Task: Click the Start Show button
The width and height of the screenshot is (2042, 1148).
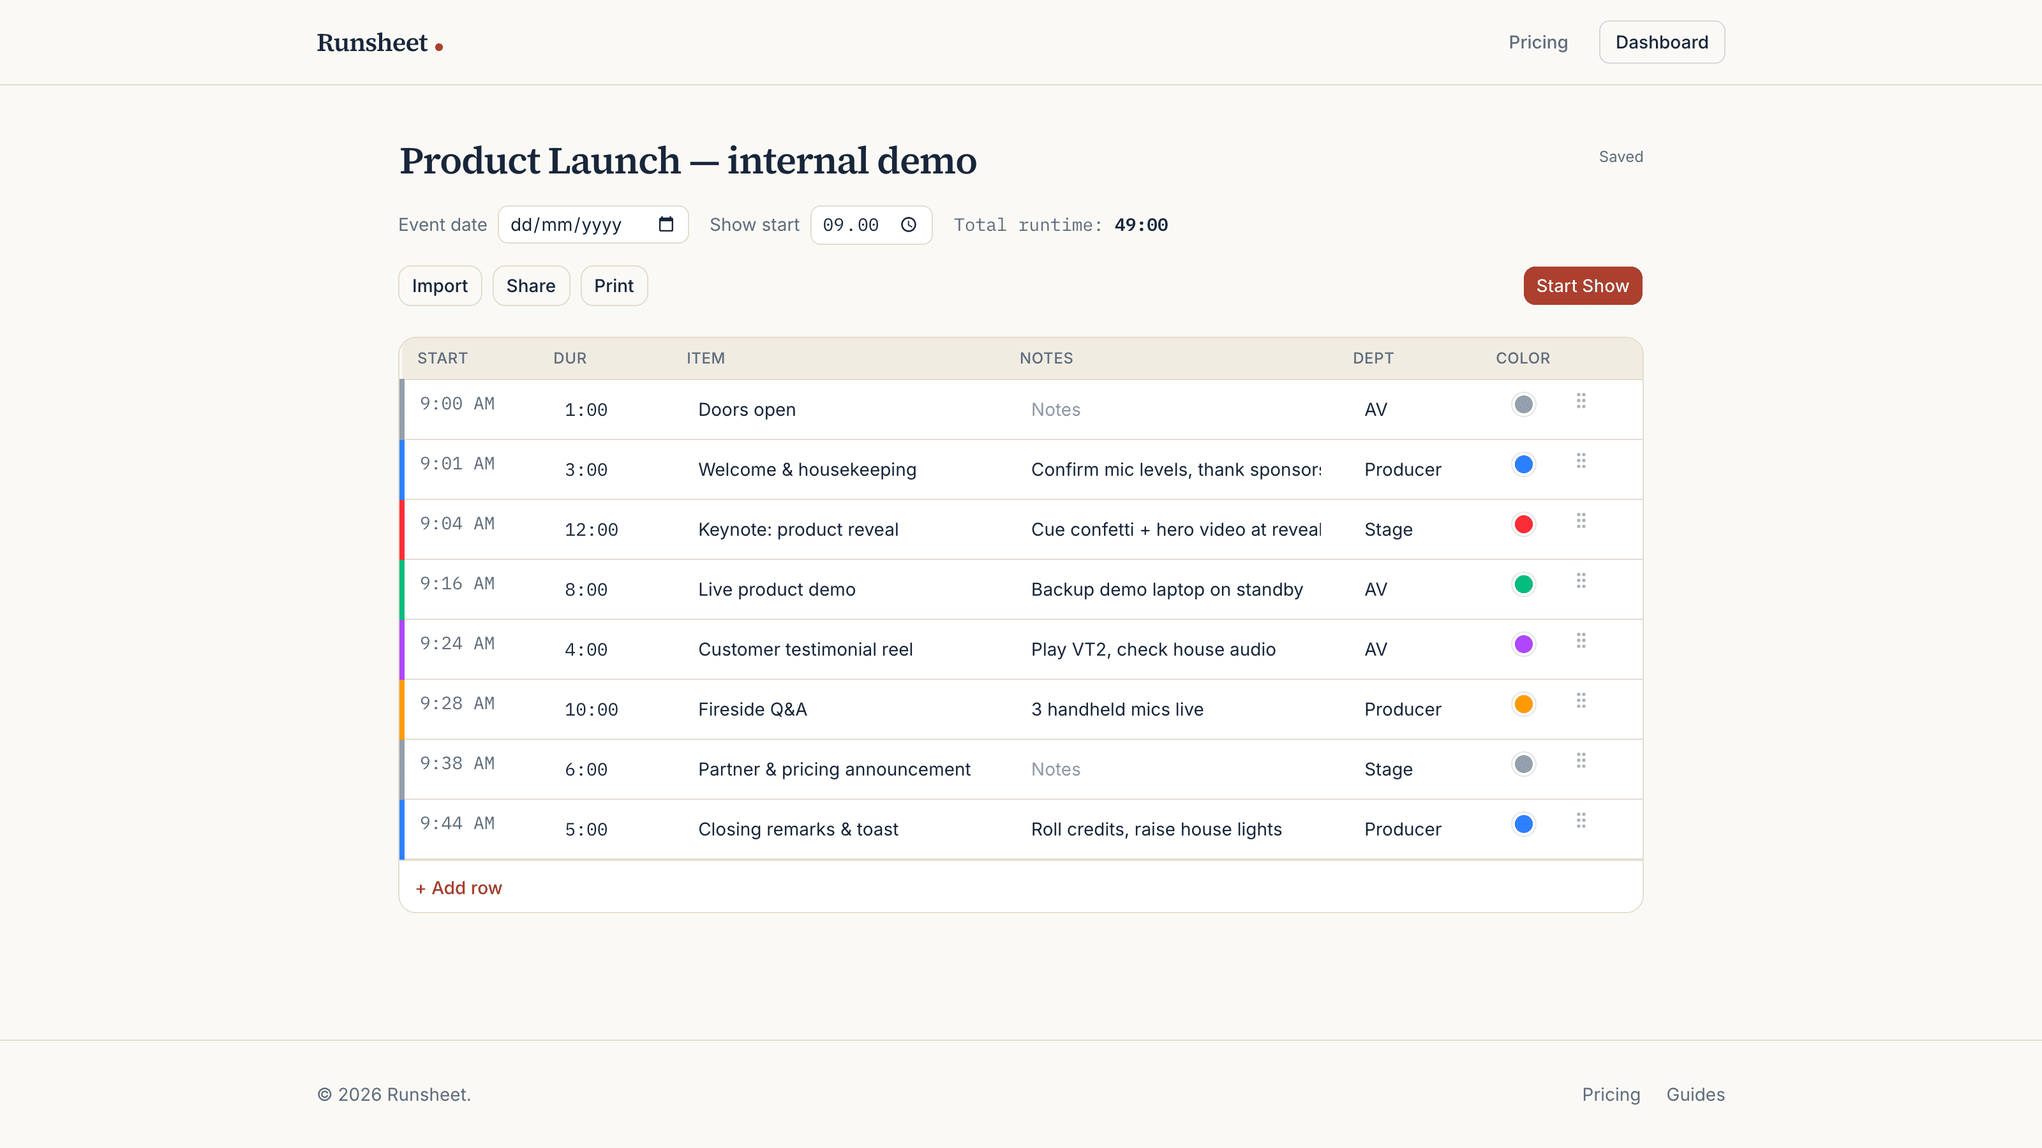Action: pyautogui.click(x=1583, y=286)
